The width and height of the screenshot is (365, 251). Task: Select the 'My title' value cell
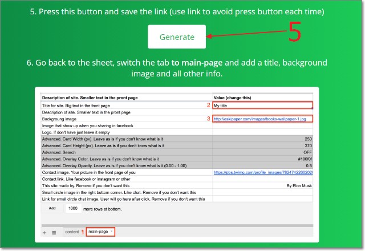coord(263,106)
